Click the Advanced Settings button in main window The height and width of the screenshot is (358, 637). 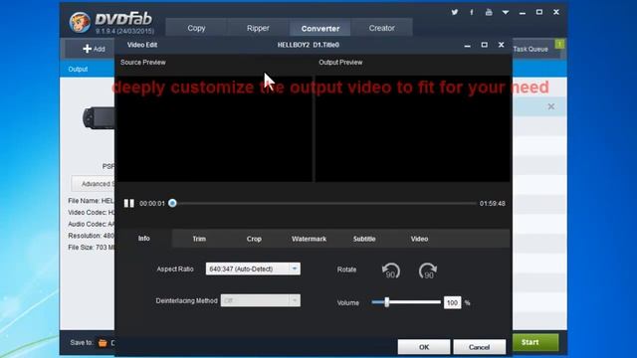tap(93, 184)
